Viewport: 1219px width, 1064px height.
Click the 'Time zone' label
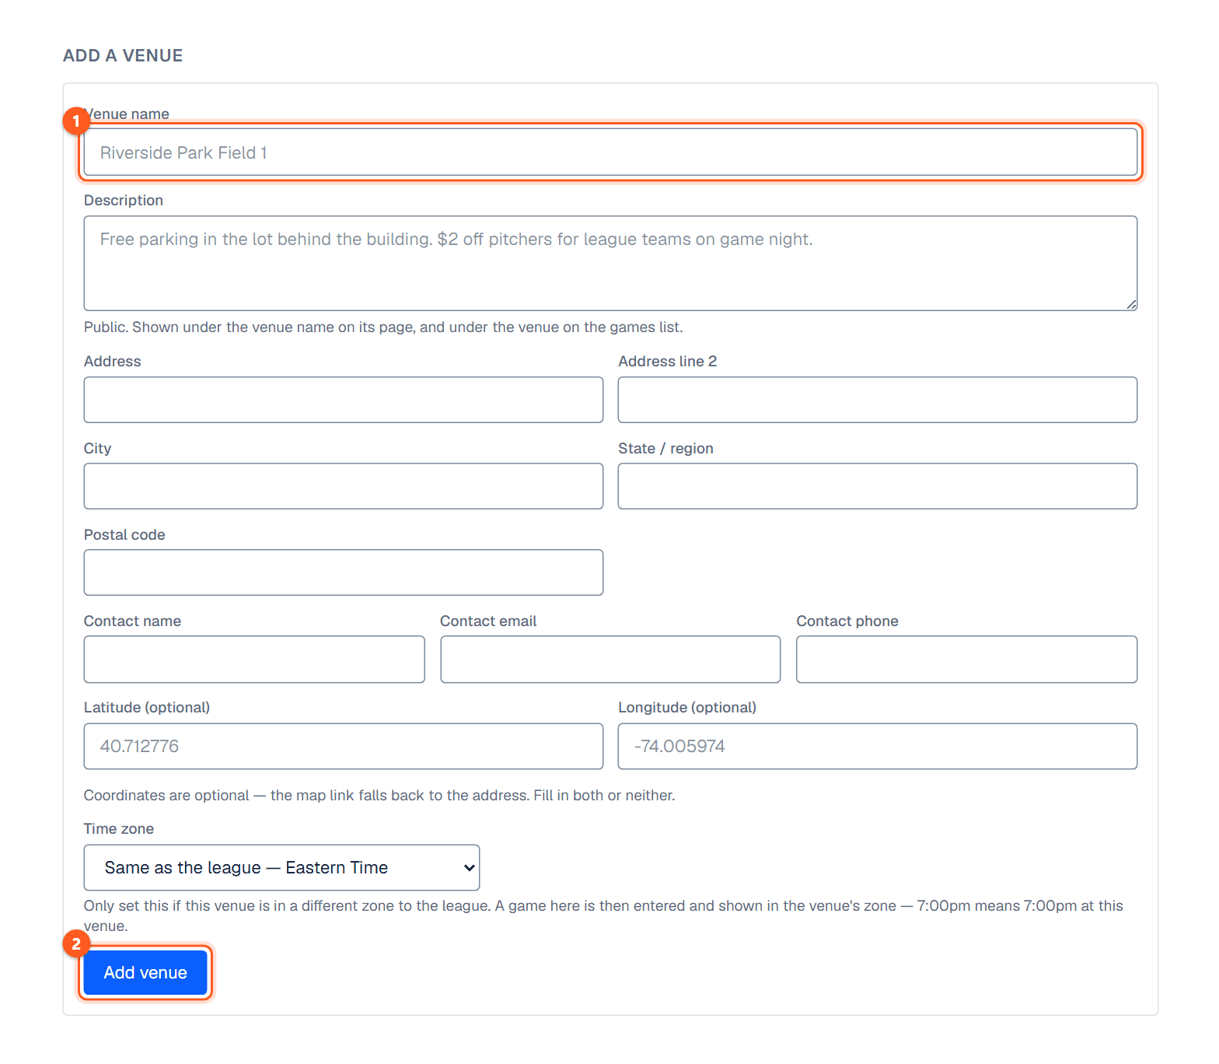coord(119,828)
